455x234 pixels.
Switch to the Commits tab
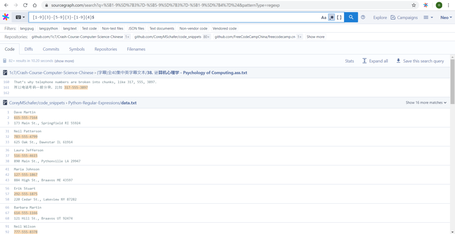[x=51, y=49]
